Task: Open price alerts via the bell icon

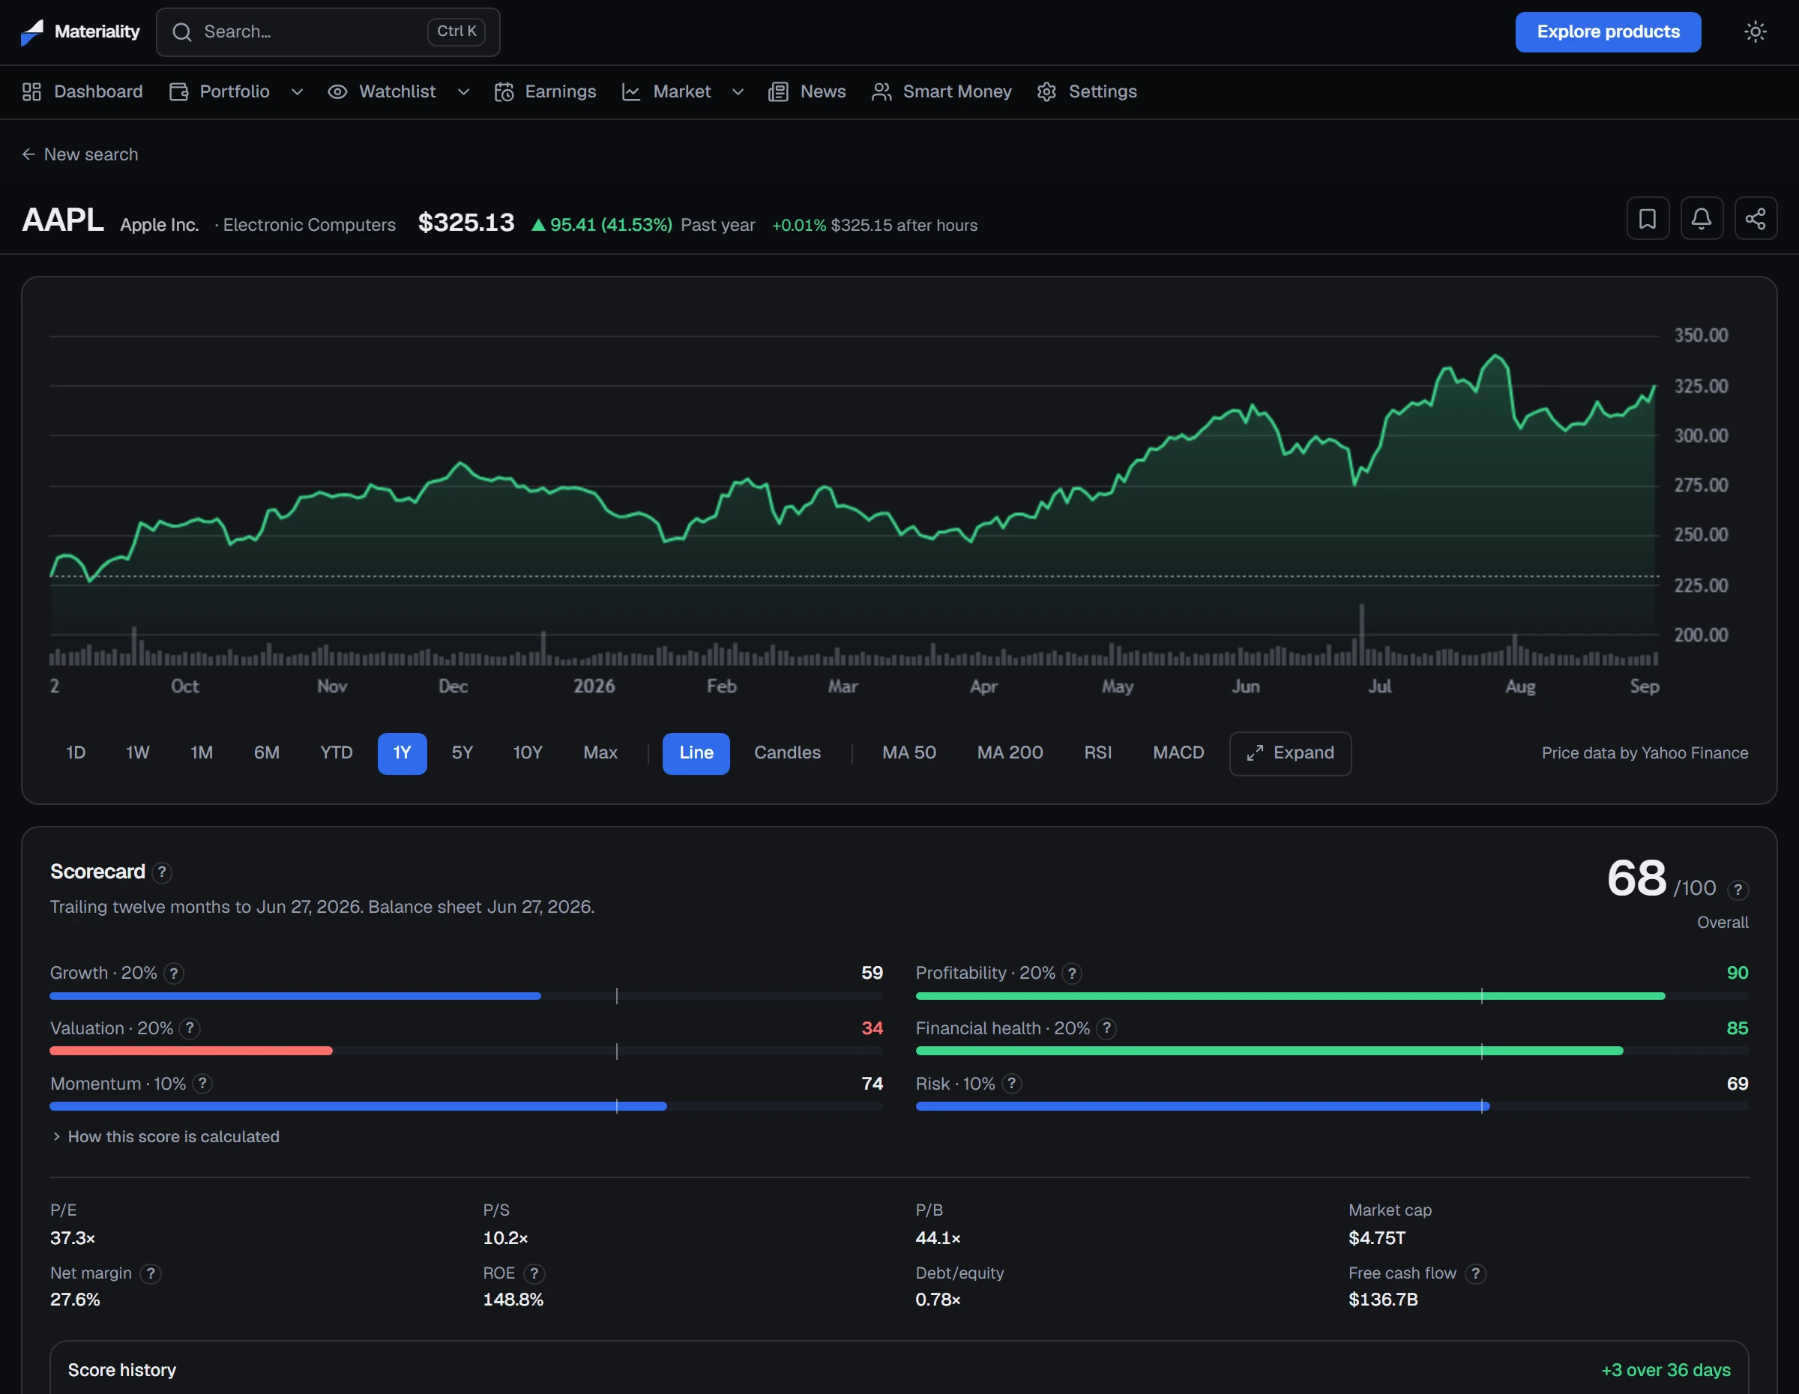Action: [x=1701, y=218]
